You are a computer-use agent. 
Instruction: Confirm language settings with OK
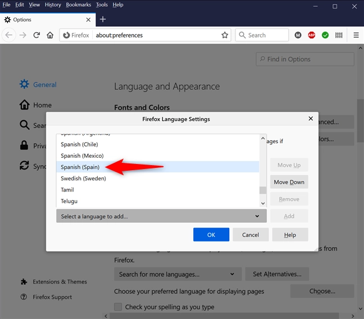click(211, 235)
